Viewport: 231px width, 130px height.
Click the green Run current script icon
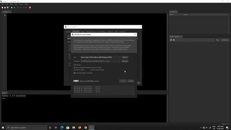12,8
